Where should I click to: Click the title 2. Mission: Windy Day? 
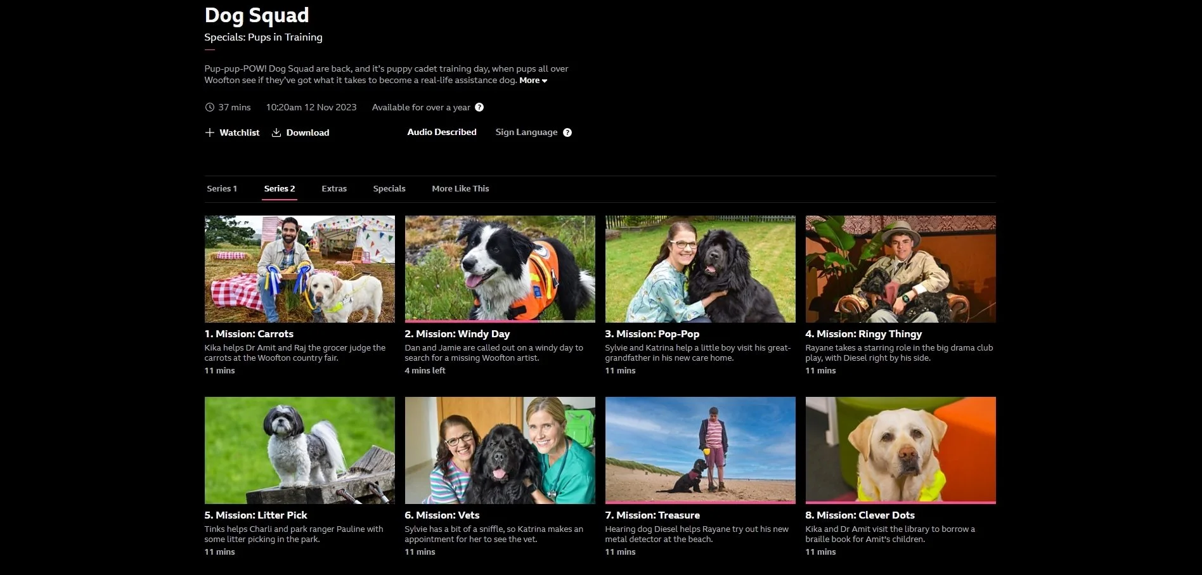[457, 334]
